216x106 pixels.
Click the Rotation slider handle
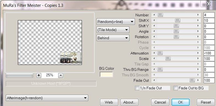[176, 37]
